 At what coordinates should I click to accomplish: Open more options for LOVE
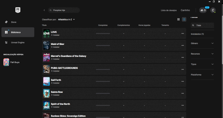(x=183, y=33)
